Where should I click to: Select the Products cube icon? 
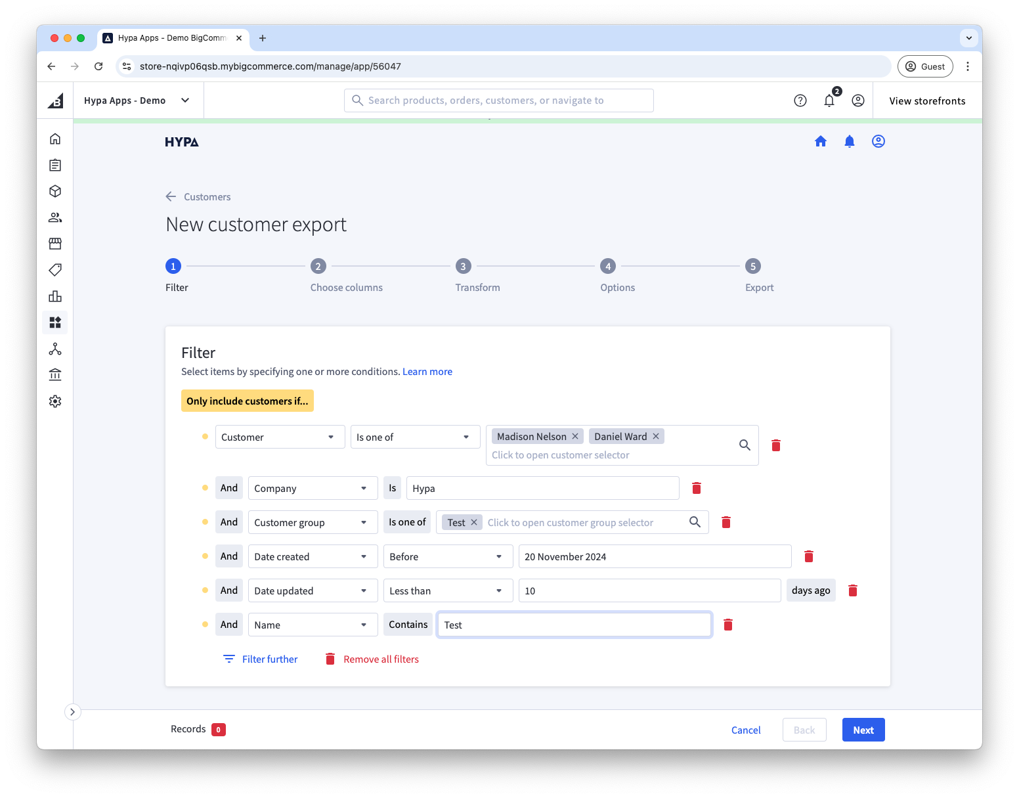pos(55,191)
